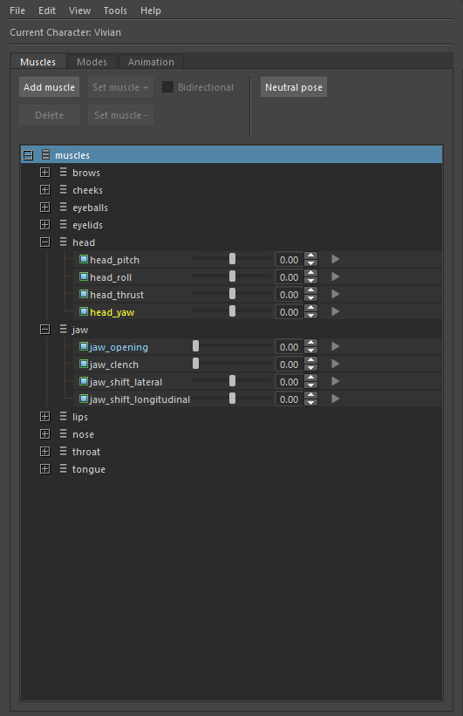
Task: Increase head_yaw value with up stepper
Action: pos(311,308)
